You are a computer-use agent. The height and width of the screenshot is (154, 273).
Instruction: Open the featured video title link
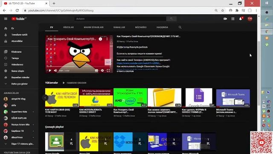point(148,36)
